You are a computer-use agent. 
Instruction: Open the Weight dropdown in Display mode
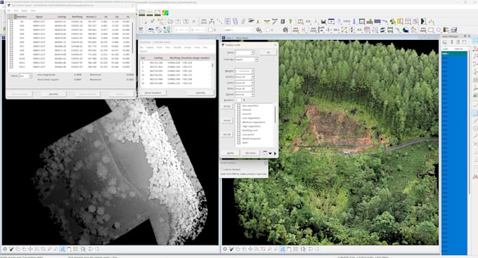coord(245,71)
